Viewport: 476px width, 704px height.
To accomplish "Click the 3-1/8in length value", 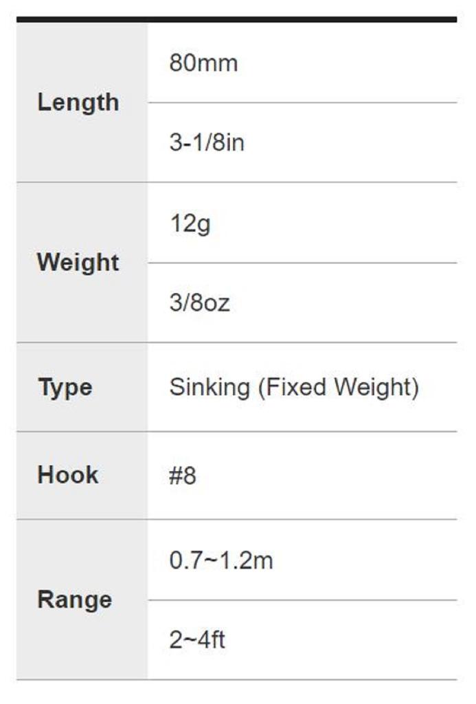I will 207,143.
